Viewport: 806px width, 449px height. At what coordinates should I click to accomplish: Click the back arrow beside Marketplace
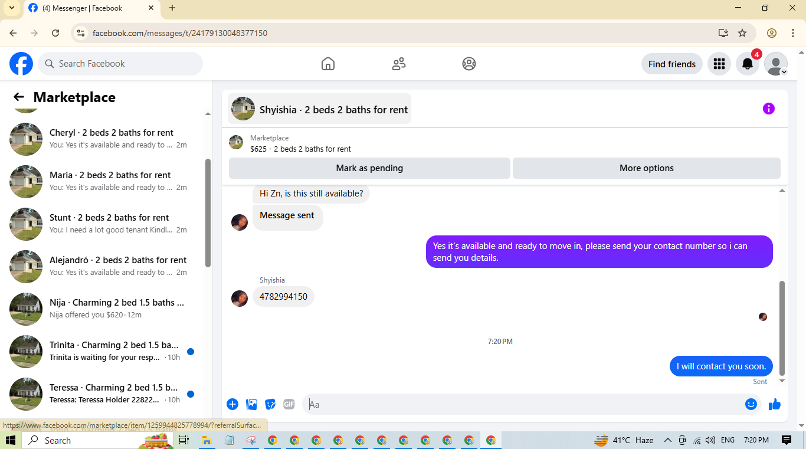(x=19, y=97)
